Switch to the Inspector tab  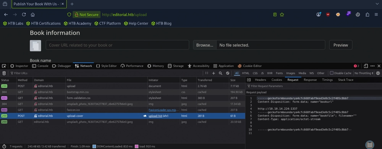point(19,66)
